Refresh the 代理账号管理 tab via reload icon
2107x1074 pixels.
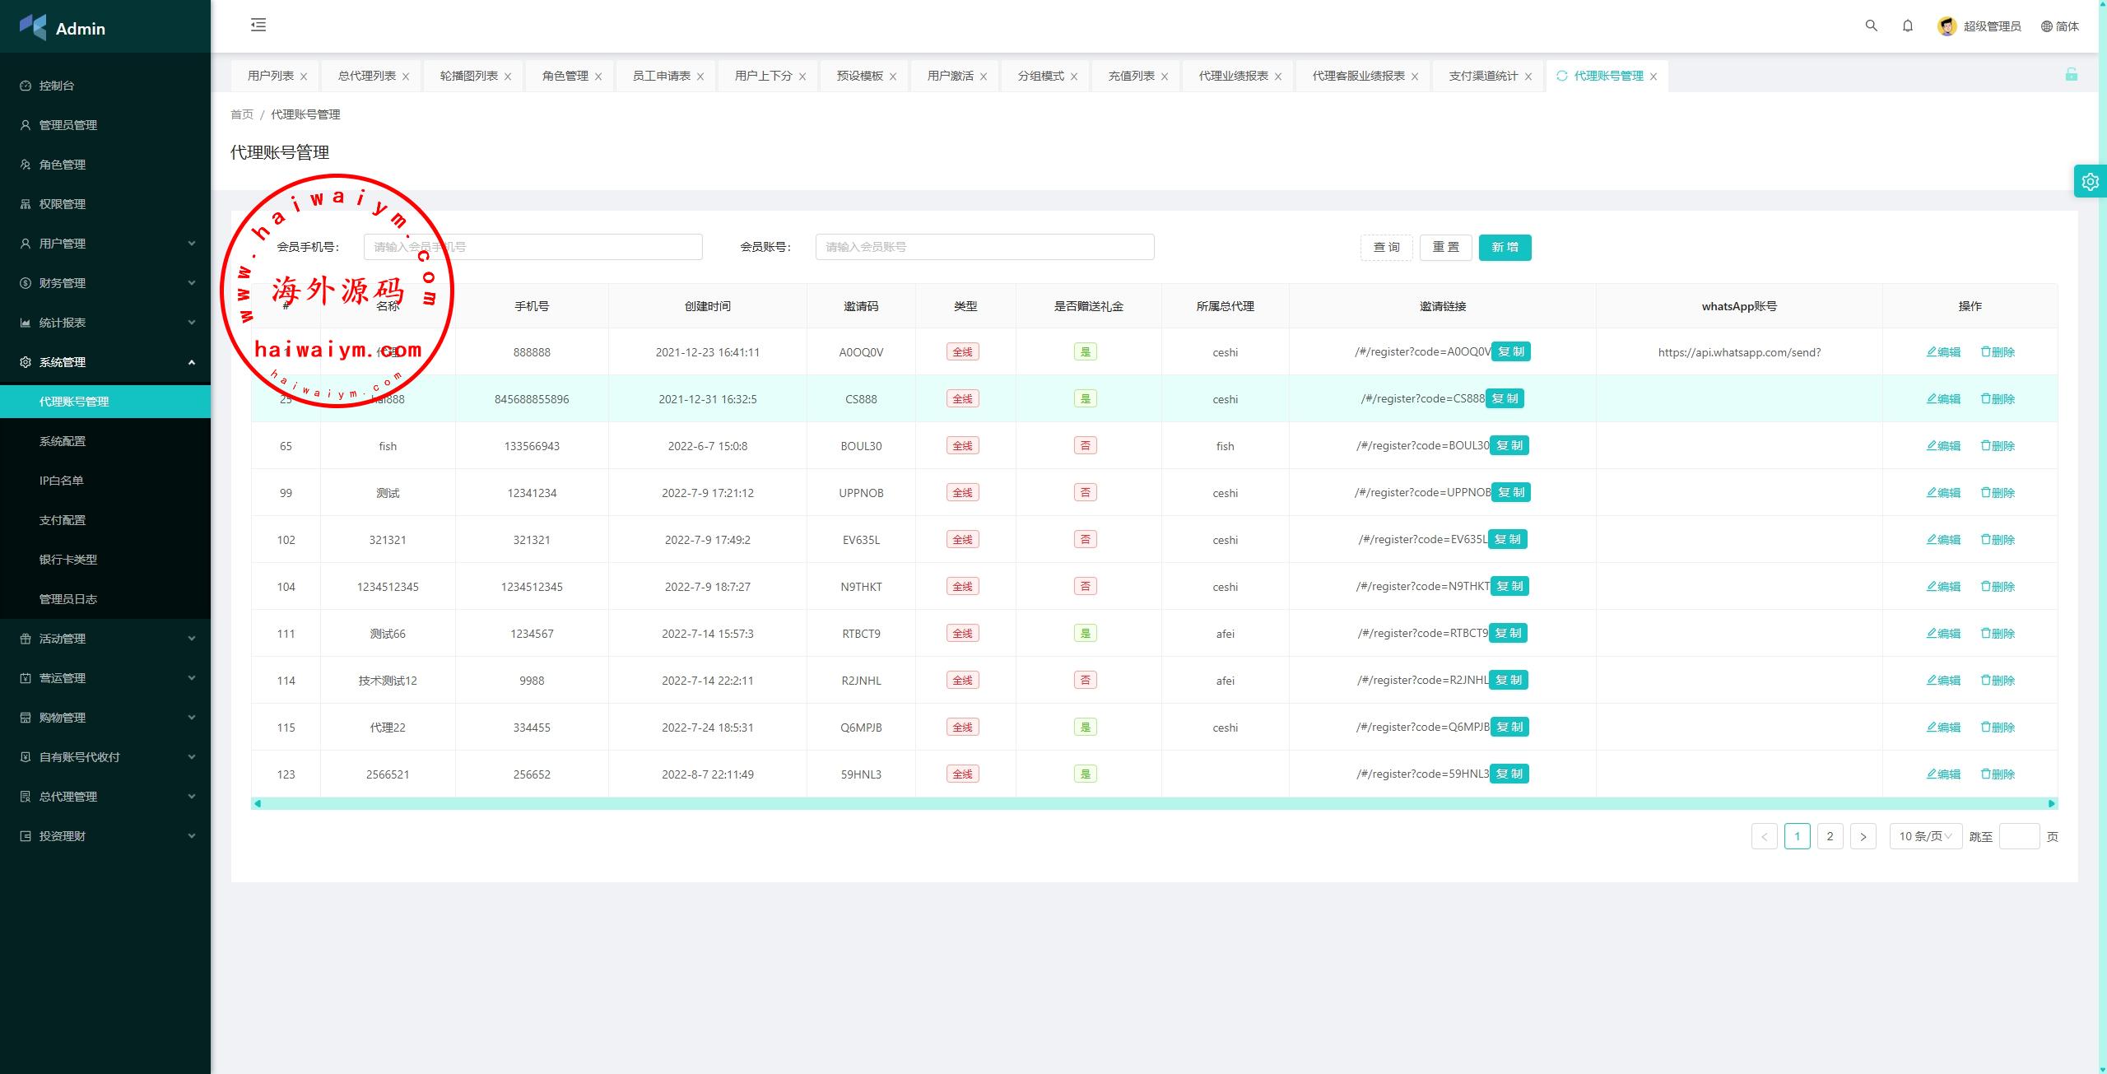click(x=1561, y=76)
